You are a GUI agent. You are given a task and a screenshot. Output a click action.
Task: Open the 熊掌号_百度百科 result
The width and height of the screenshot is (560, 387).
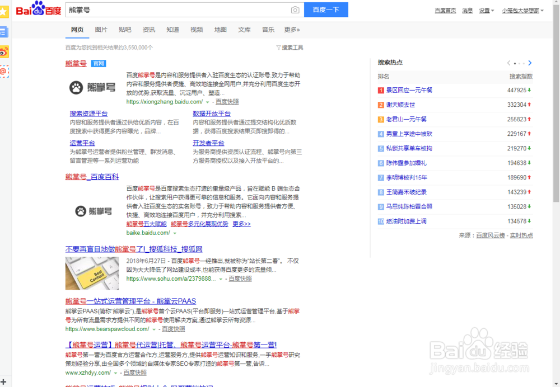click(x=92, y=177)
